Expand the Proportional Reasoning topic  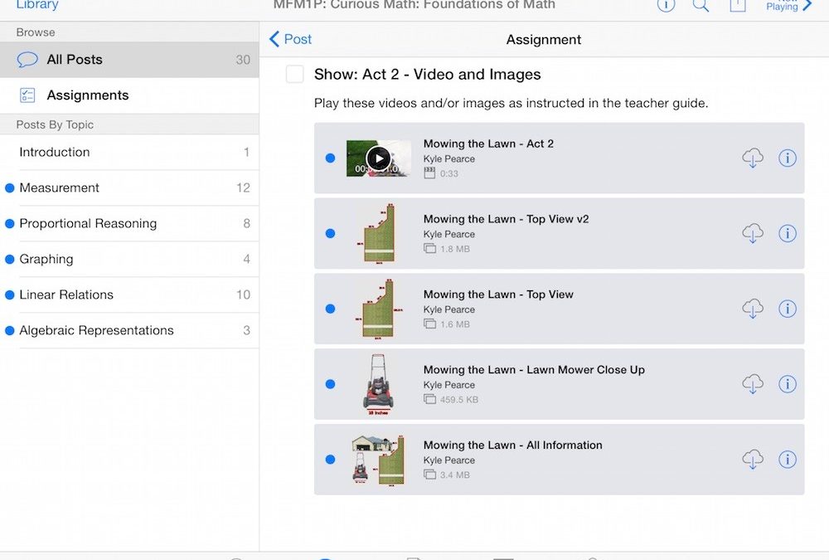(88, 224)
